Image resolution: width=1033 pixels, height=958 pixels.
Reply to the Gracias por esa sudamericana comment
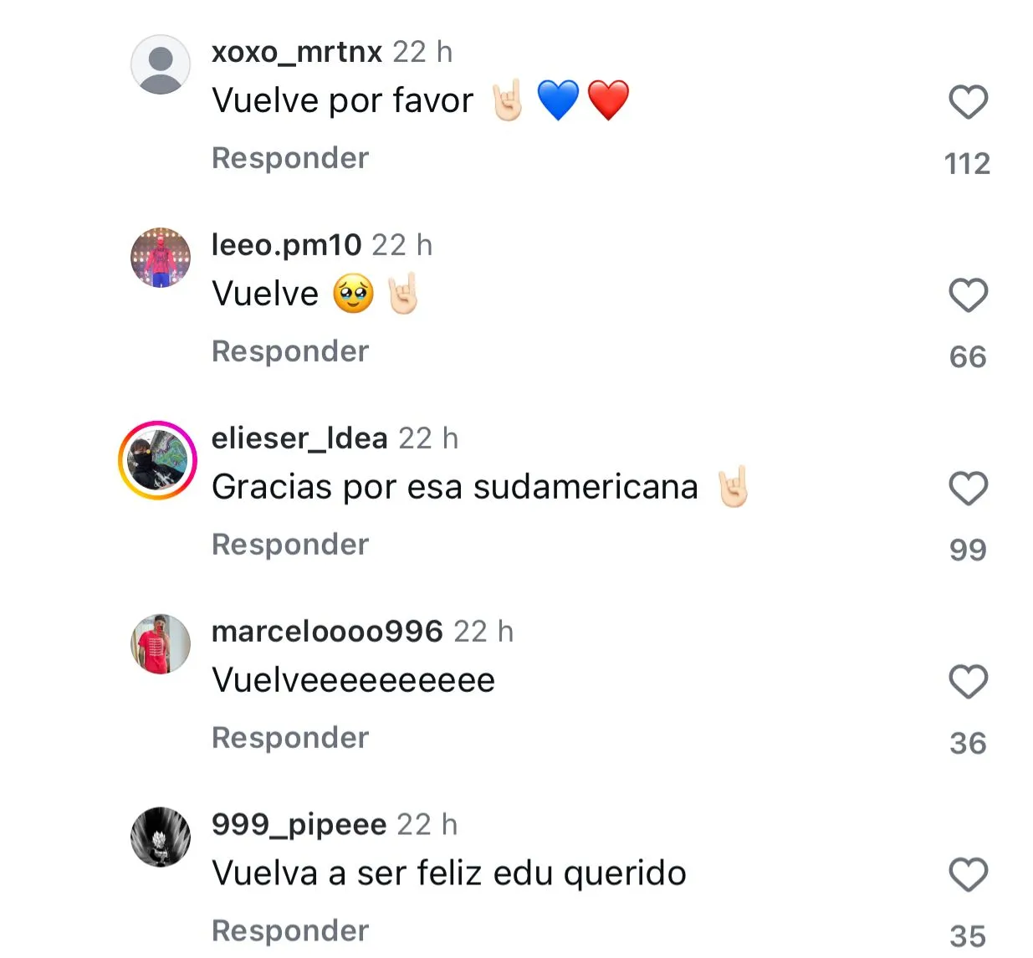290,545
